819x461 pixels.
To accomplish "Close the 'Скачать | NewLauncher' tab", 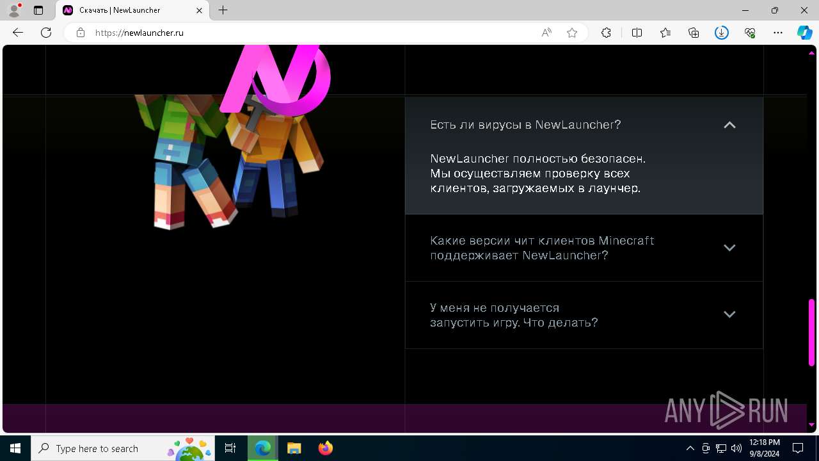I will [200, 10].
